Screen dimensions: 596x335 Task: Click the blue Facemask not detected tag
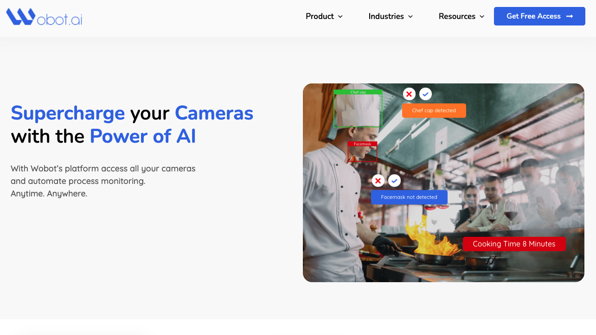coord(409,197)
